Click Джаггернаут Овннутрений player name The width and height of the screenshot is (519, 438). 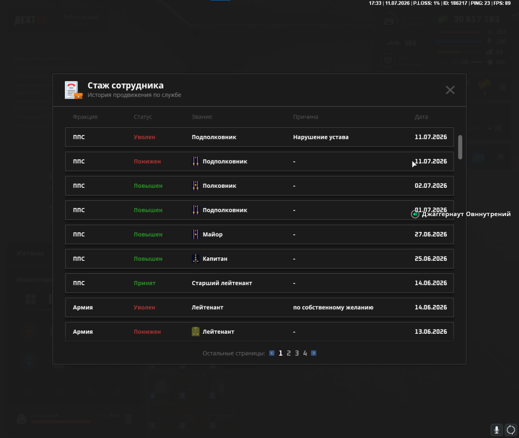tap(466, 214)
